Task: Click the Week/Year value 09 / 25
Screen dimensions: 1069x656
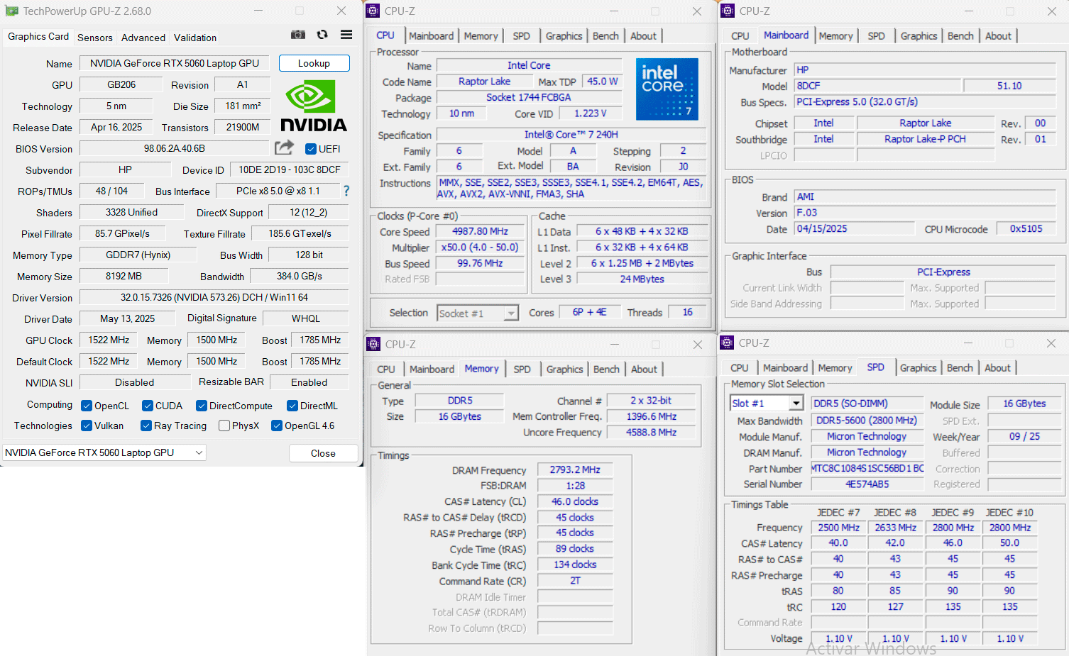Action: [1025, 437]
